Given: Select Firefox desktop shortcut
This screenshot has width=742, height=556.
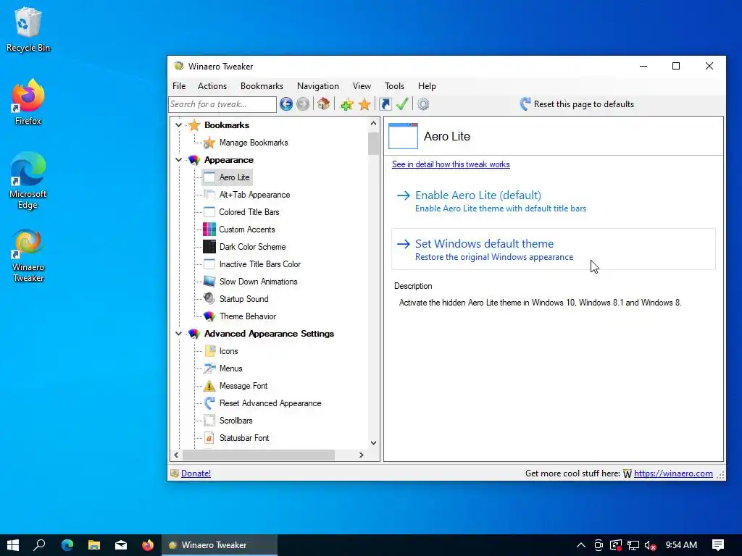Looking at the screenshot, I should [x=28, y=102].
